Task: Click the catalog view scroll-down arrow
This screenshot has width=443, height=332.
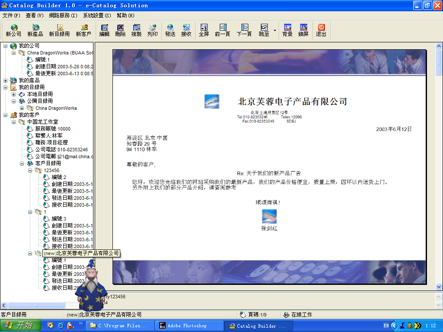Action: (x=439, y=287)
